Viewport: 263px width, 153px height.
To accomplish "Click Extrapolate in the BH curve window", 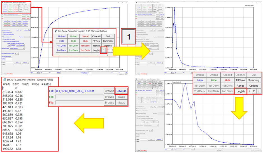I will (25, 21).
